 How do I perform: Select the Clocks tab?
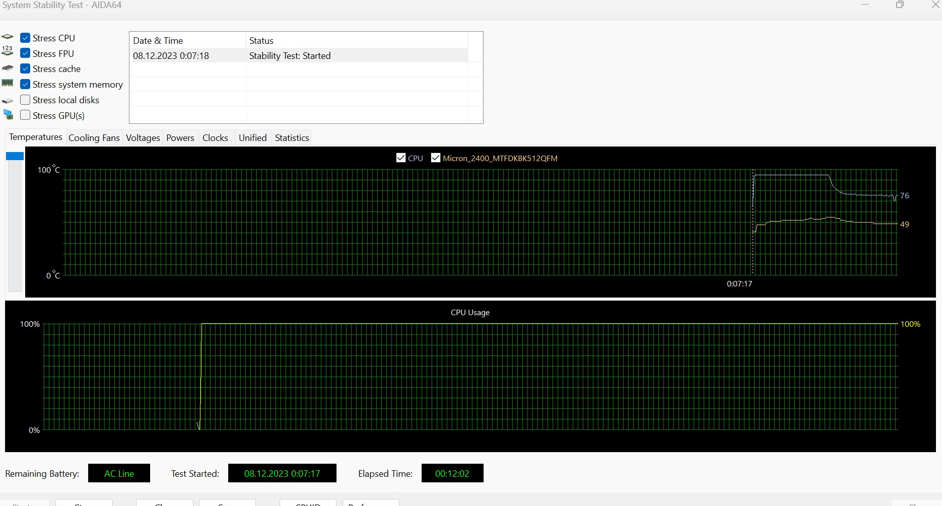coord(215,138)
